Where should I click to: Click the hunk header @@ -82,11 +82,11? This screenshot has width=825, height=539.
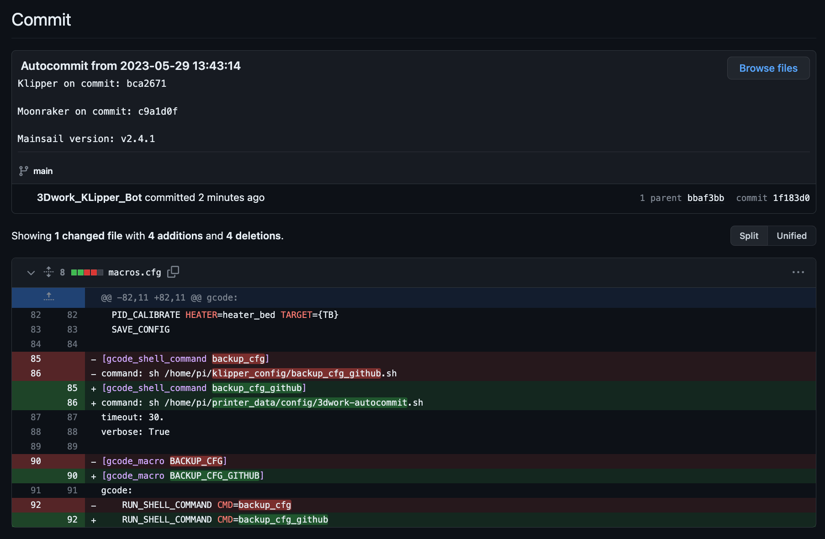pyautogui.click(x=169, y=297)
